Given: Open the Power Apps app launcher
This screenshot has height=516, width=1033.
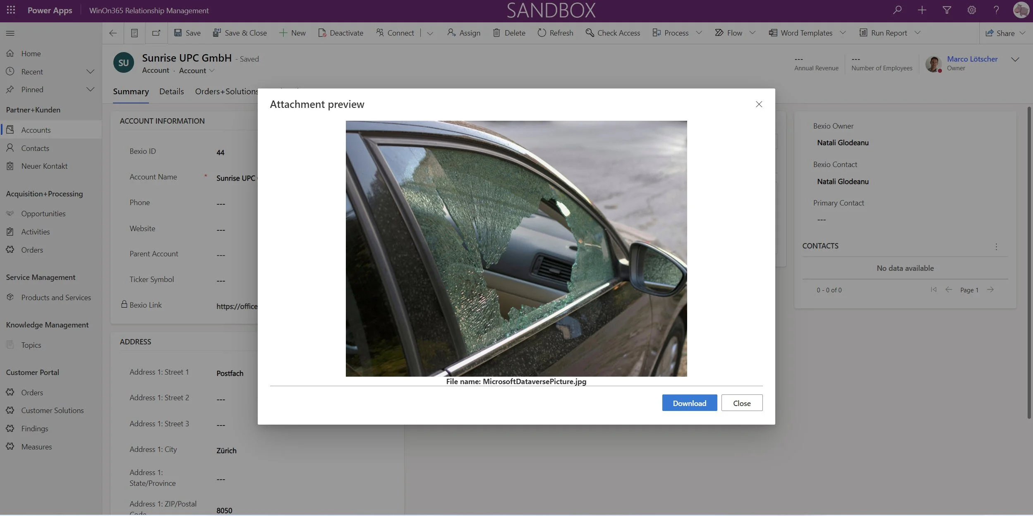Looking at the screenshot, I should [10, 10].
